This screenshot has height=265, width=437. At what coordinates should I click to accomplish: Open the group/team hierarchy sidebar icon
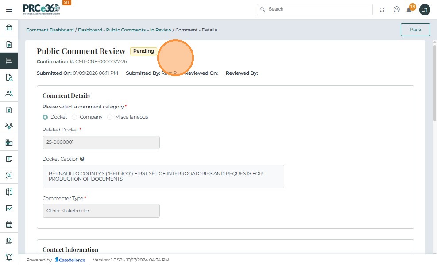(x=9, y=126)
